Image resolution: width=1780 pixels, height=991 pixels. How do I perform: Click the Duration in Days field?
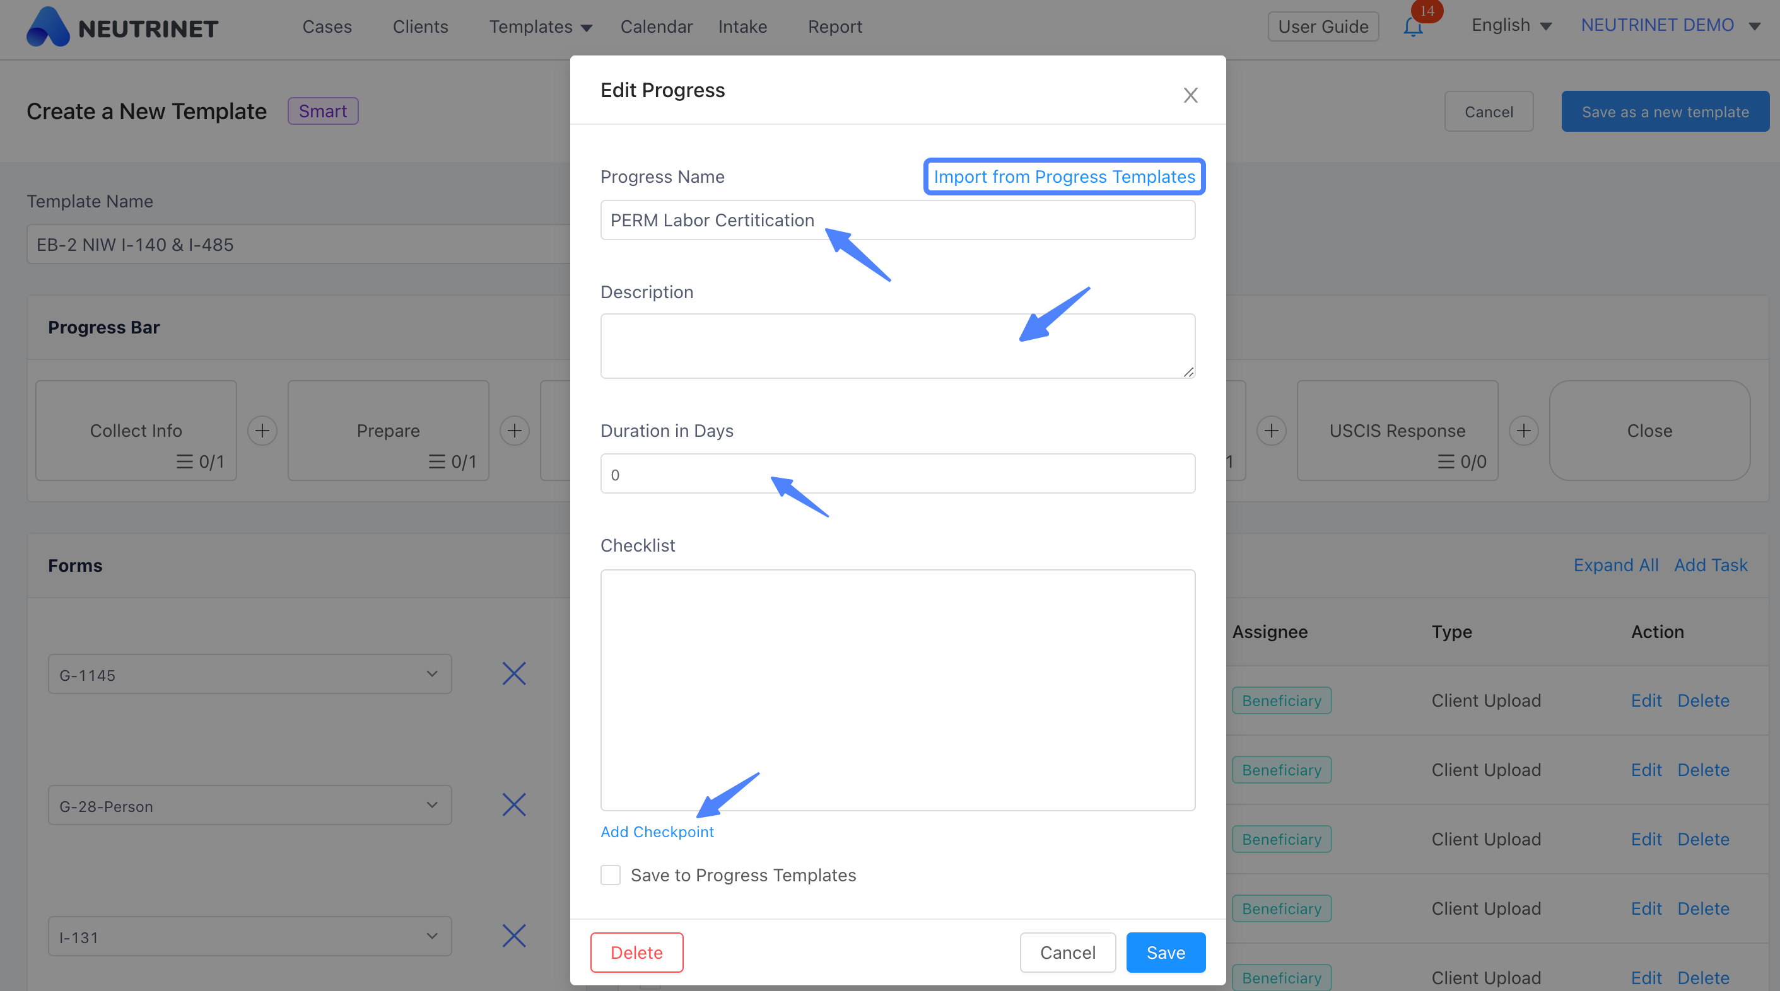[898, 473]
